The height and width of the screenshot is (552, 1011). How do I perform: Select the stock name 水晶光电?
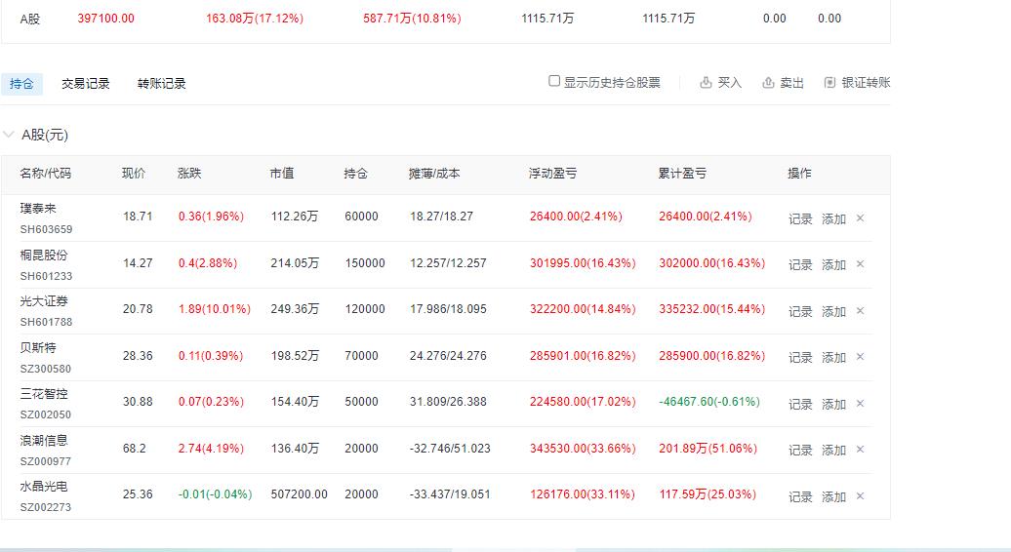(x=44, y=487)
